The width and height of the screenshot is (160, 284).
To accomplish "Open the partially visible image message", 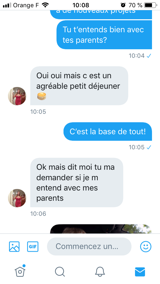I will (x=101, y=229).
